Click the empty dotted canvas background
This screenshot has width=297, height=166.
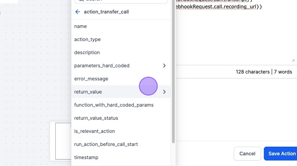[35, 69]
